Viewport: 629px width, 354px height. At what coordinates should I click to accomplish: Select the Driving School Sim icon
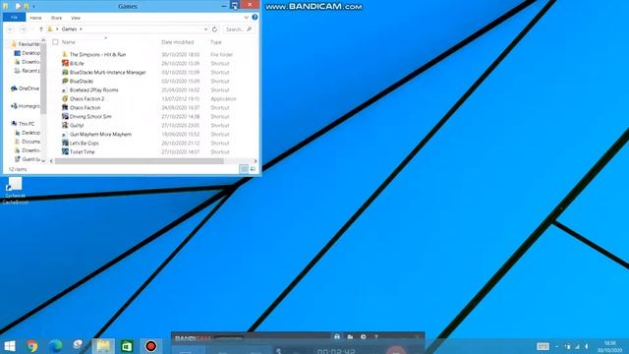[65, 116]
